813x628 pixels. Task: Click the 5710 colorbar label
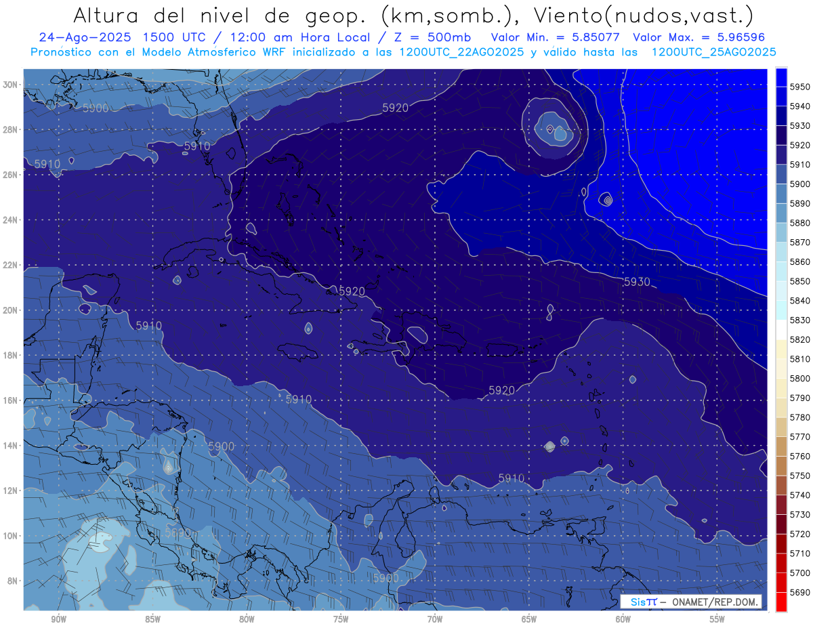pyautogui.click(x=801, y=554)
